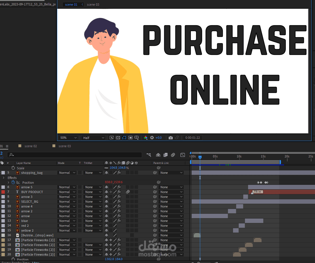Open Parent dropdown for yellow 2

pyautogui.click(x=171, y=230)
